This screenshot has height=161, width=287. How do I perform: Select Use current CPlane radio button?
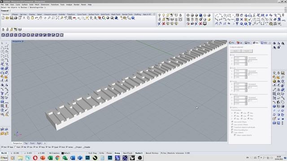(232, 124)
